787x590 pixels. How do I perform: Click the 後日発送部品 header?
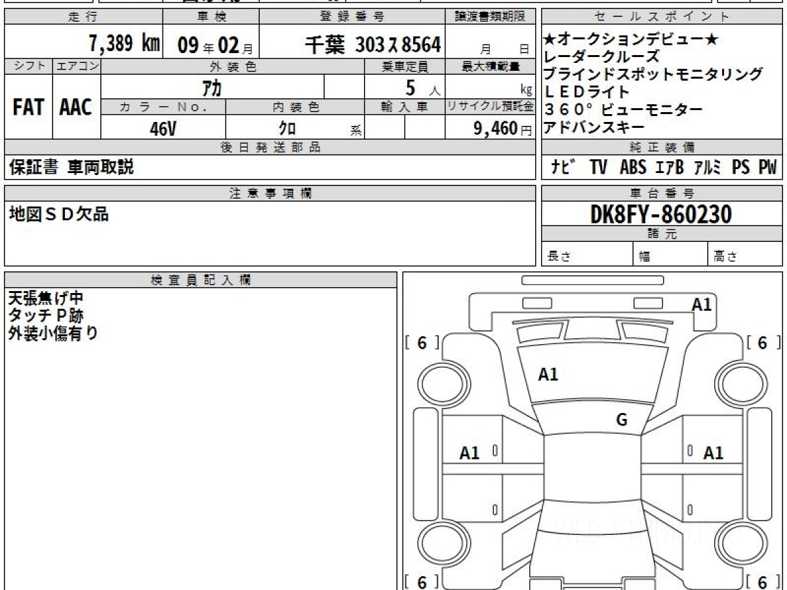270,147
